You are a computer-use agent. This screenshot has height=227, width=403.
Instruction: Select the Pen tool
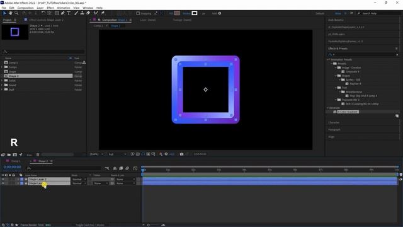pos(63,13)
